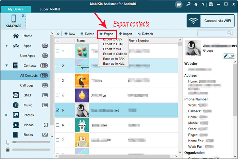Click the feedback list icon in title bar
This screenshot has height=159, width=238.
pyautogui.click(x=211, y=4)
